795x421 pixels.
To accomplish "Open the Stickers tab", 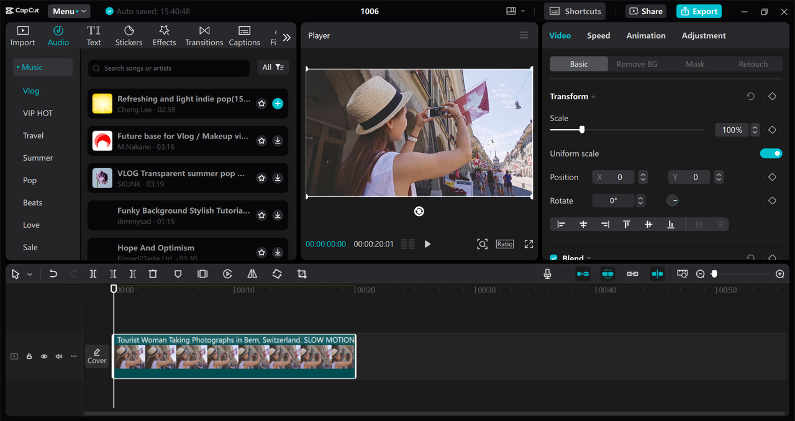I will pyautogui.click(x=129, y=36).
